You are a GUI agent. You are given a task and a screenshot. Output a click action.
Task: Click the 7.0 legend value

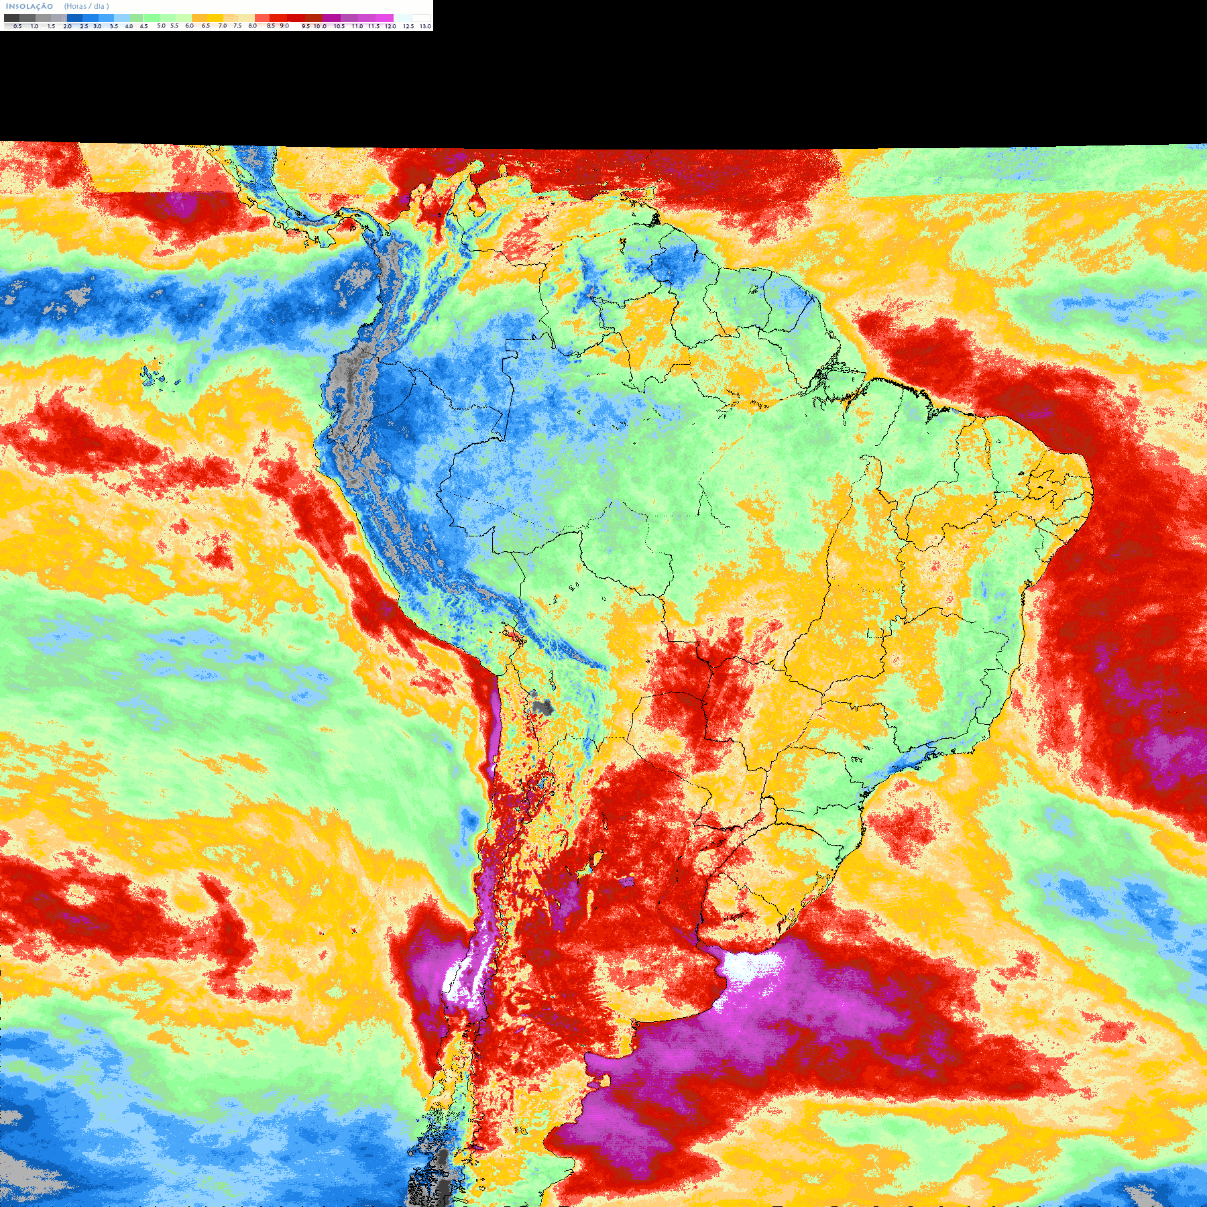point(223,25)
